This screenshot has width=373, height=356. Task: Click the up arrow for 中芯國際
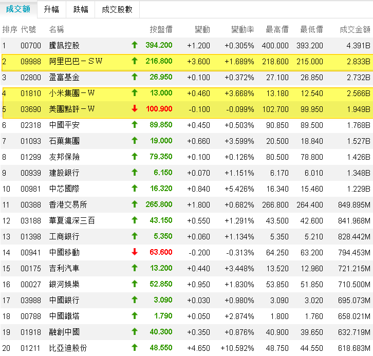(x=135, y=188)
